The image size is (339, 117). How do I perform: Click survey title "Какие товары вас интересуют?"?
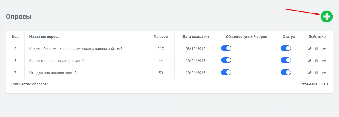(57, 61)
